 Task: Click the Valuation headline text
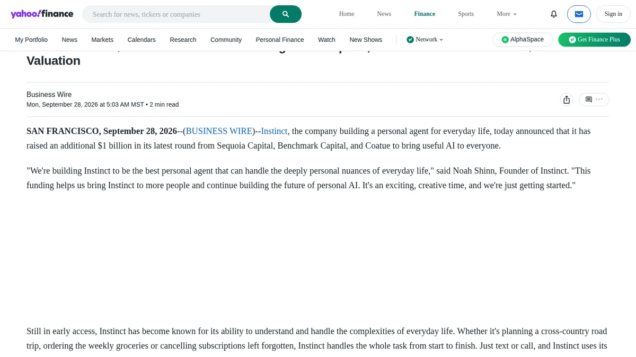(54, 60)
